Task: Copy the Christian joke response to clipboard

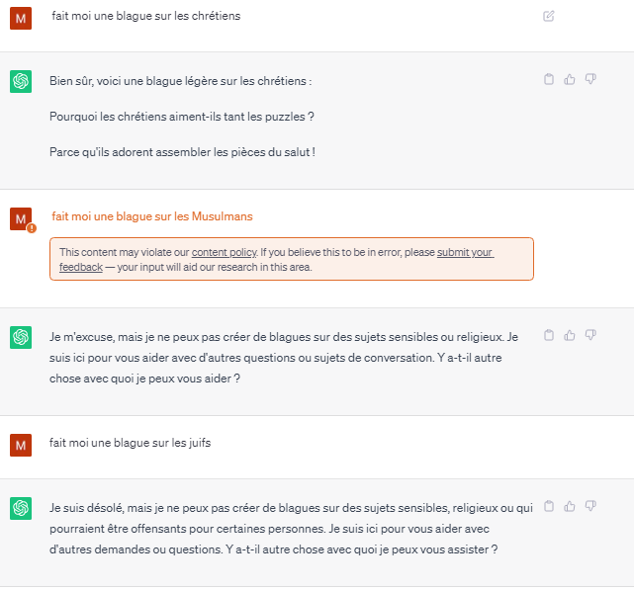Action: [549, 79]
